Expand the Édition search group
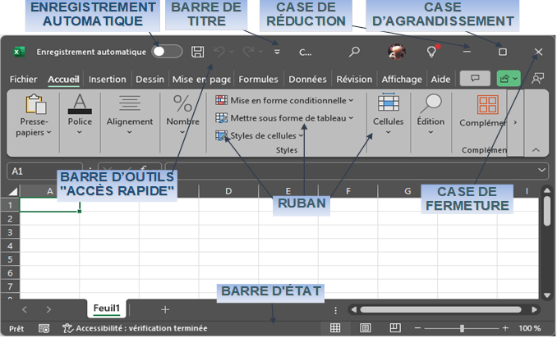557x338 pixels. coord(430,114)
